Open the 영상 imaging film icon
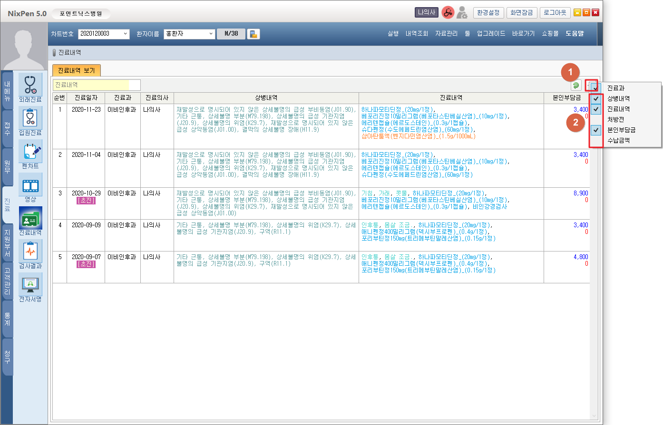 click(x=30, y=185)
